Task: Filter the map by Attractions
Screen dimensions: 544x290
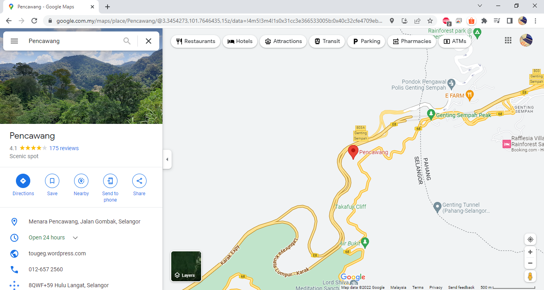Action: 283,41
